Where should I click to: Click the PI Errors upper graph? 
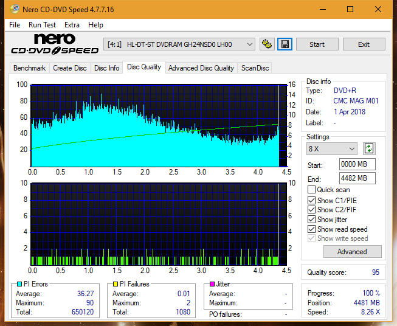159,126
